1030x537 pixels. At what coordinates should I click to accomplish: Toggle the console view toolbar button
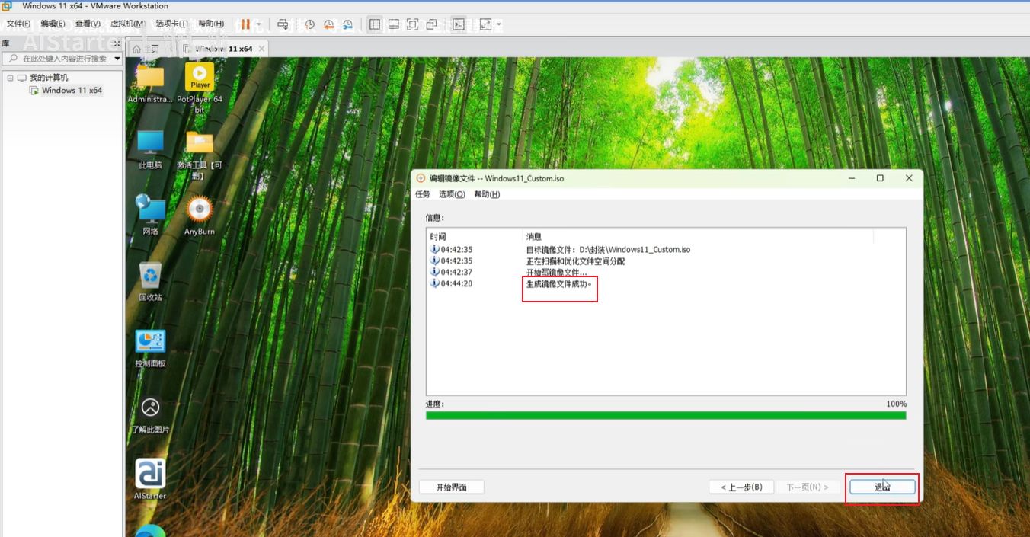click(x=458, y=24)
